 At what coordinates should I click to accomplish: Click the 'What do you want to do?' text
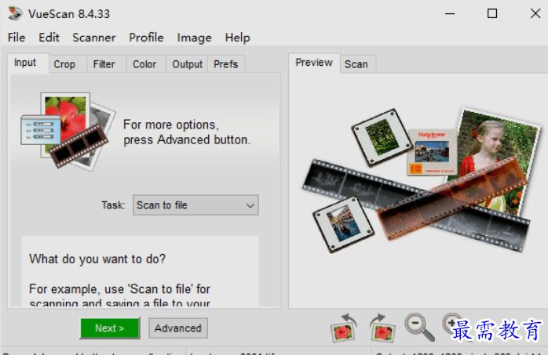coord(97,259)
